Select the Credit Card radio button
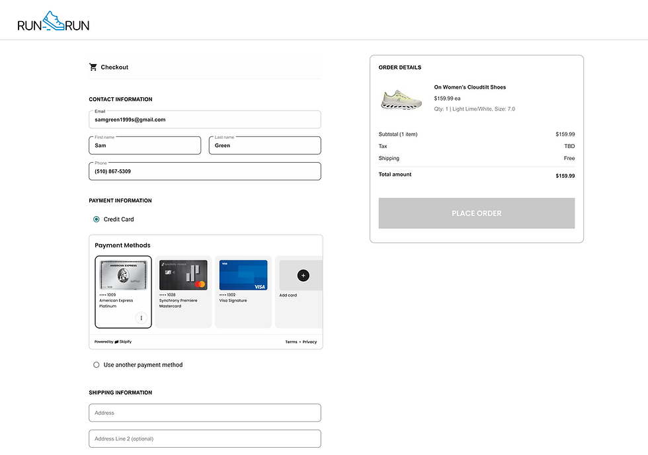648x455 pixels. point(97,220)
